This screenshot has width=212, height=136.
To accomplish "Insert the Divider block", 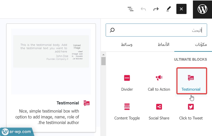I will point(127,81).
